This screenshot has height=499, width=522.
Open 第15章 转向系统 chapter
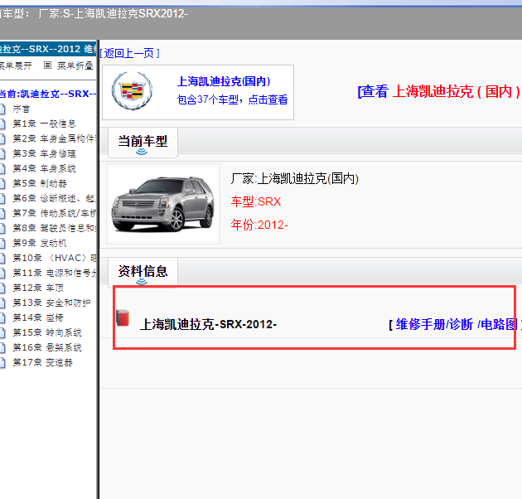pos(47,332)
